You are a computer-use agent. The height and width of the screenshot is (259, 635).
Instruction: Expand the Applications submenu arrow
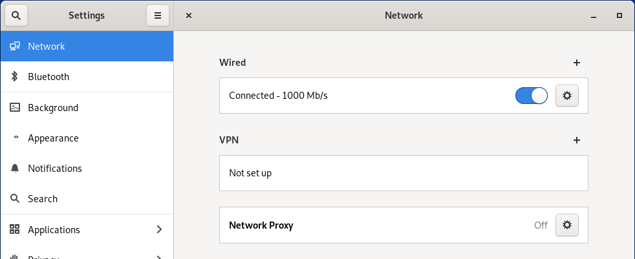160,229
